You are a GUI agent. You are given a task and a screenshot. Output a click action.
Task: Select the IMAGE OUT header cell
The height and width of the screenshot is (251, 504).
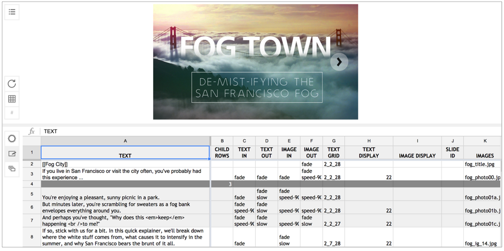click(x=311, y=153)
